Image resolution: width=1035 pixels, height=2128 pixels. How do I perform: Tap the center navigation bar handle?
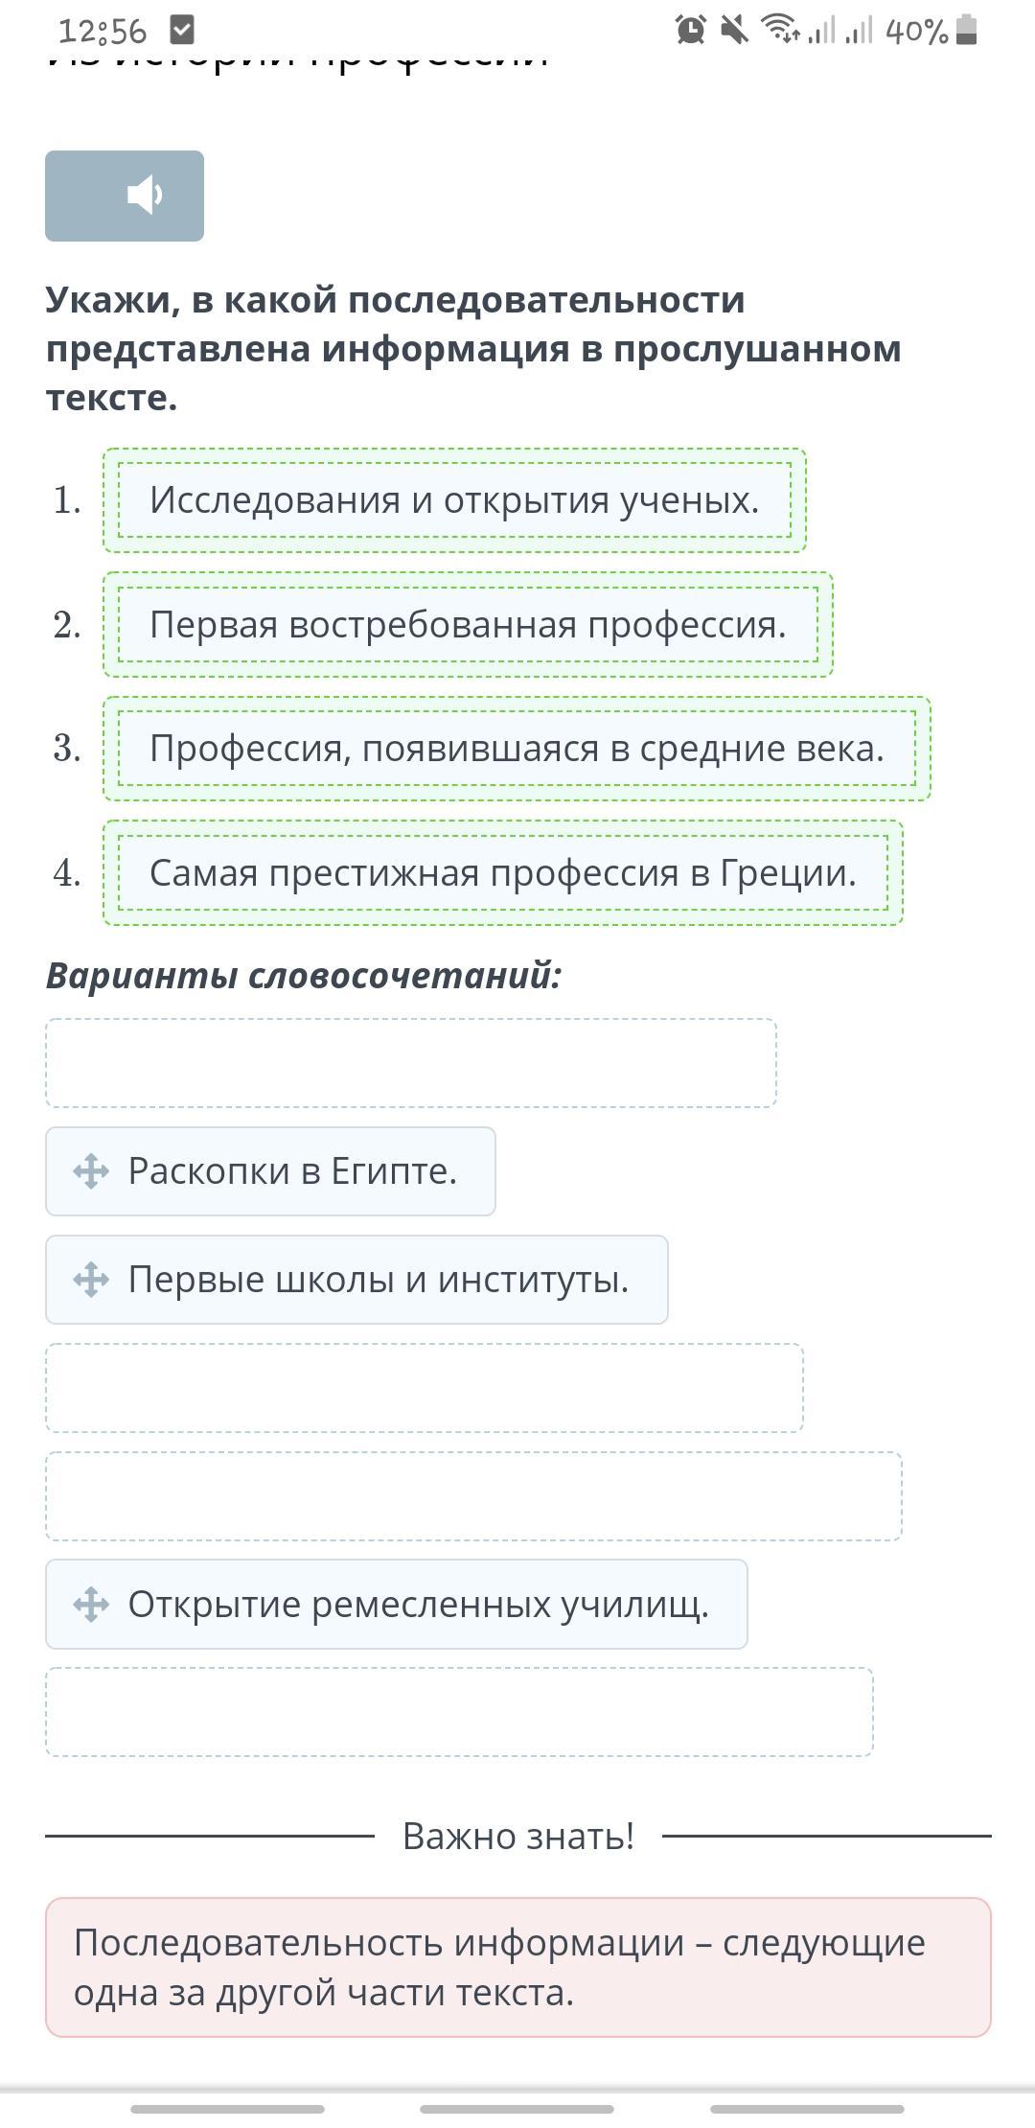[x=517, y=2109]
